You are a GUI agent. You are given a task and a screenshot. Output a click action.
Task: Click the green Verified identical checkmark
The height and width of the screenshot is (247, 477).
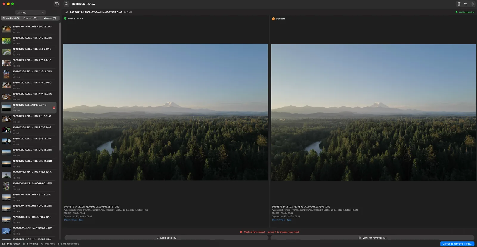[456, 12]
